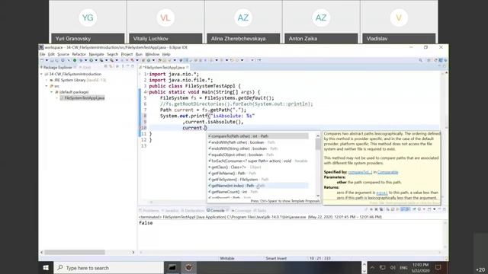Viewport: 488px width, 274px height.
Task: Click the Windows search box
Action: click(109, 267)
